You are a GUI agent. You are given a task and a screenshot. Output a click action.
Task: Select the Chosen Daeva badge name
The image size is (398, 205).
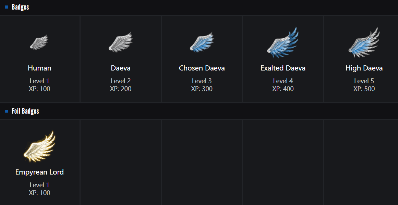[x=202, y=68]
